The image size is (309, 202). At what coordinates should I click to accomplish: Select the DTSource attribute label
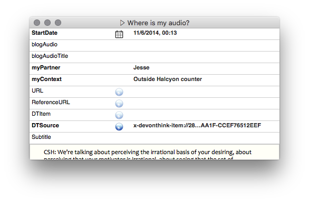pos(45,125)
